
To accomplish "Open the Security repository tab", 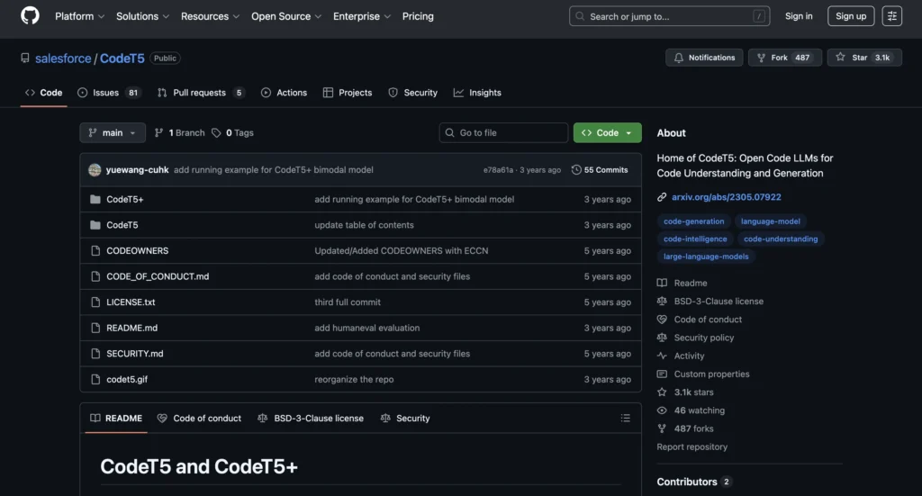I will 412,93.
